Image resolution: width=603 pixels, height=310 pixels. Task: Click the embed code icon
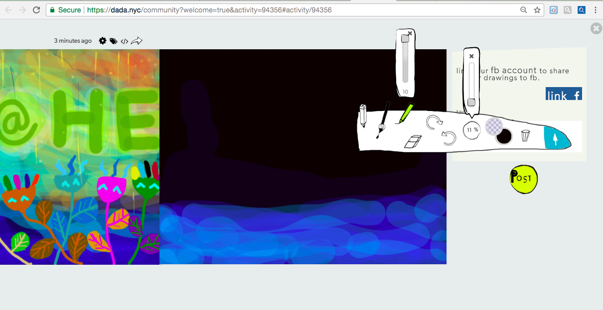click(x=125, y=41)
